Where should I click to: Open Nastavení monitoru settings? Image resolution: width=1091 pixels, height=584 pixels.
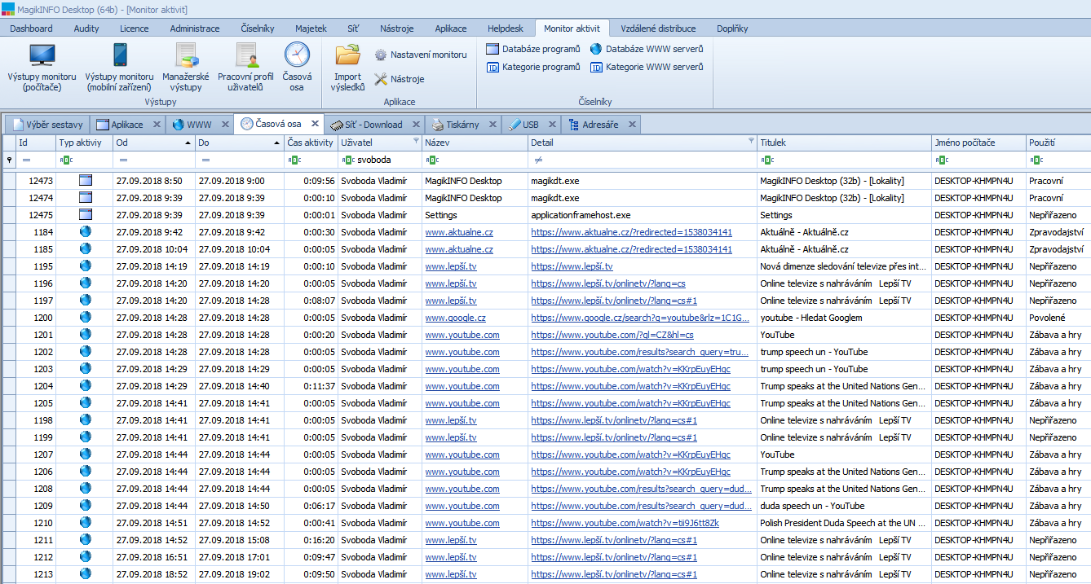click(421, 55)
